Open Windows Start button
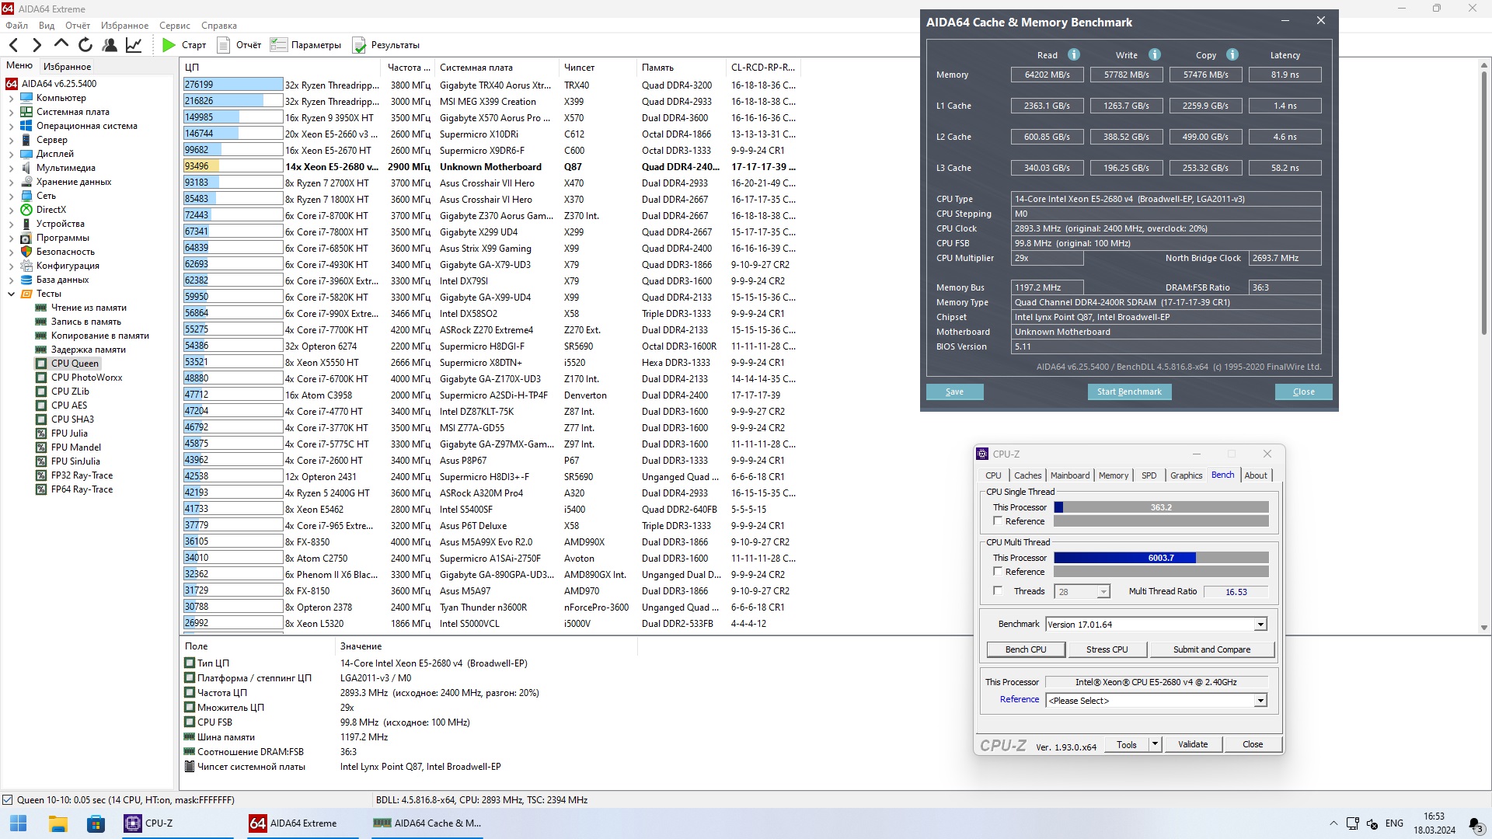 pos(19,823)
